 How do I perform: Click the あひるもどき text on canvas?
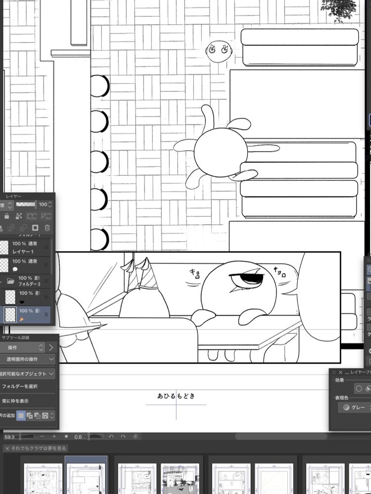(176, 396)
